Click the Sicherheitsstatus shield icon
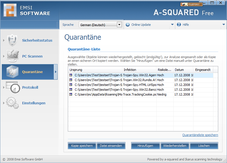 point(12,40)
